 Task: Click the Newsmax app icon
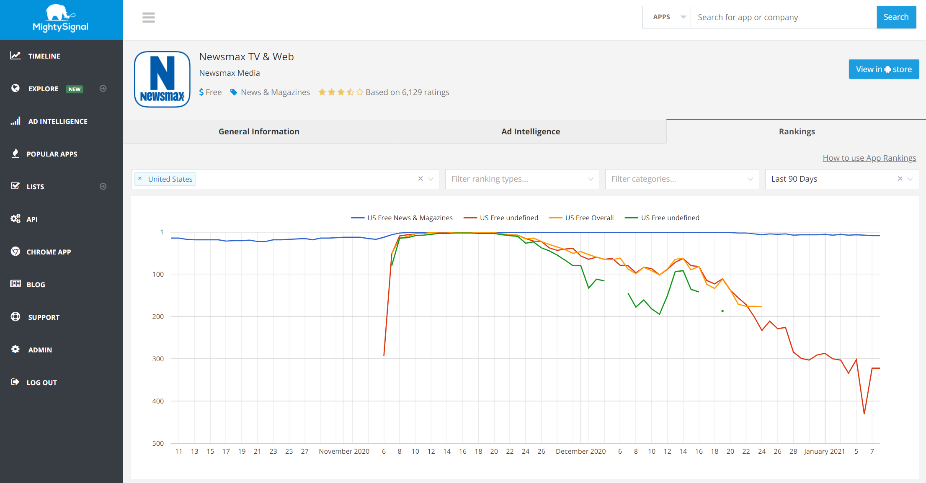click(162, 79)
